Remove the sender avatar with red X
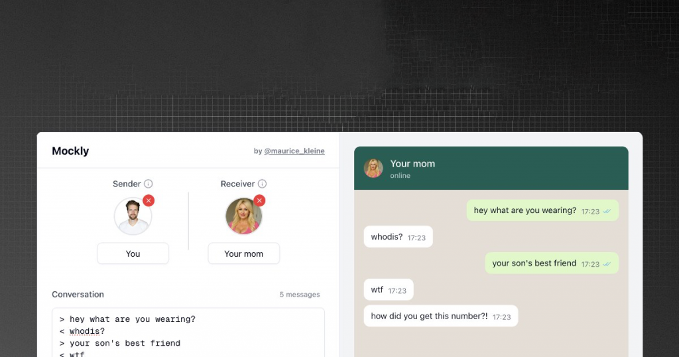 coord(149,200)
